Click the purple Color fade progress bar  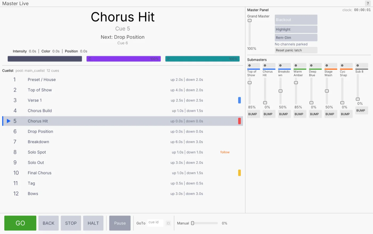(x=124, y=59)
